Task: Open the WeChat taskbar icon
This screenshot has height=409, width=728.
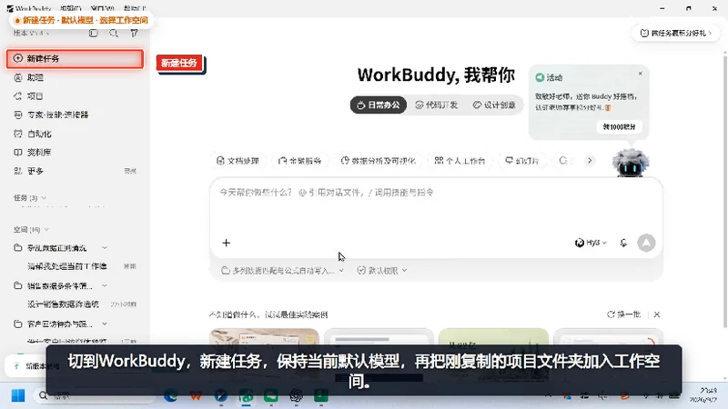Action: point(271,395)
